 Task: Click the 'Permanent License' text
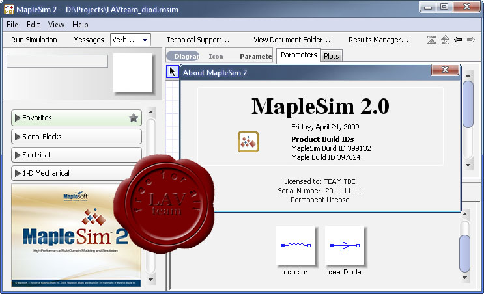click(x=320, y=200)
